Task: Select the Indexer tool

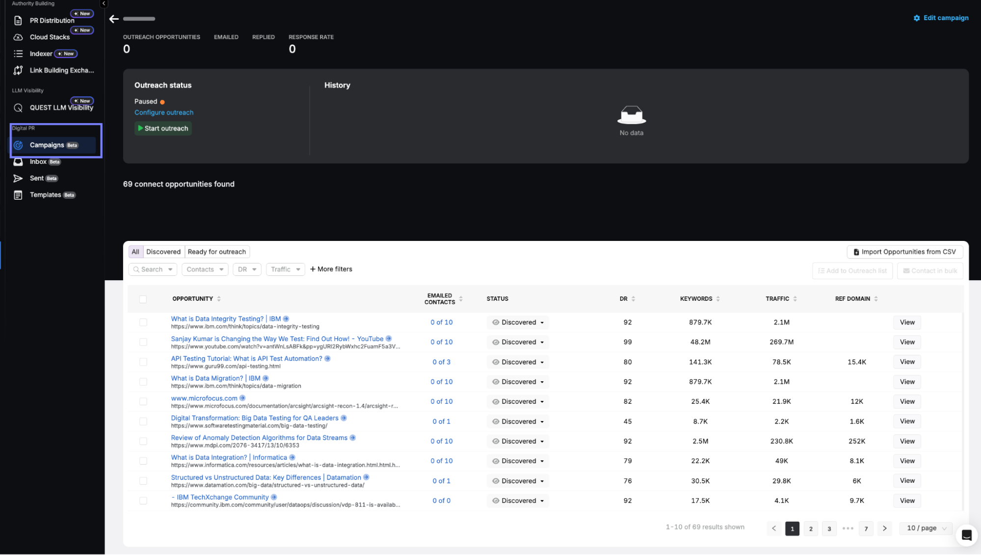Action: point(40,53)
